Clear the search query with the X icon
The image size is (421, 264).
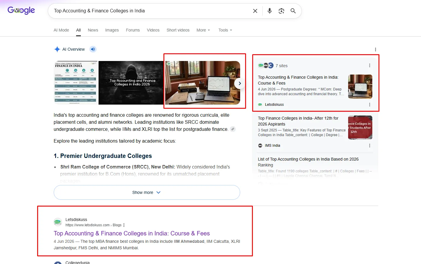255,11
